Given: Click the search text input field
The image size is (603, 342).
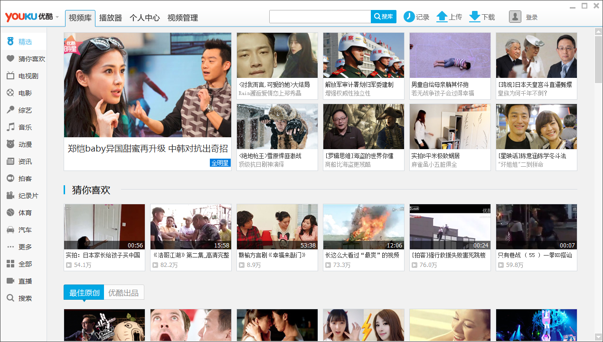Looking at the screenshot, I should point(320,17).
